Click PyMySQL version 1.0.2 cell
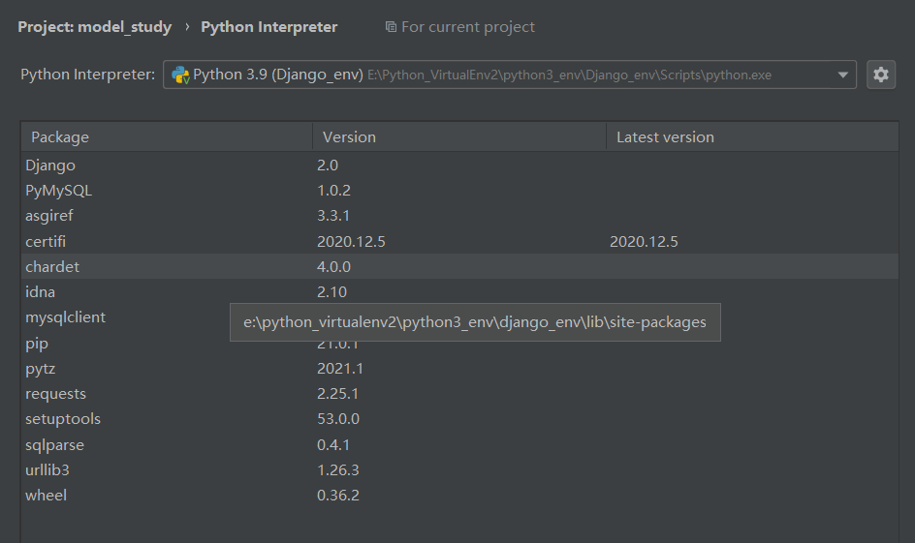Screen dimensions: 915x543 [333, 191]
